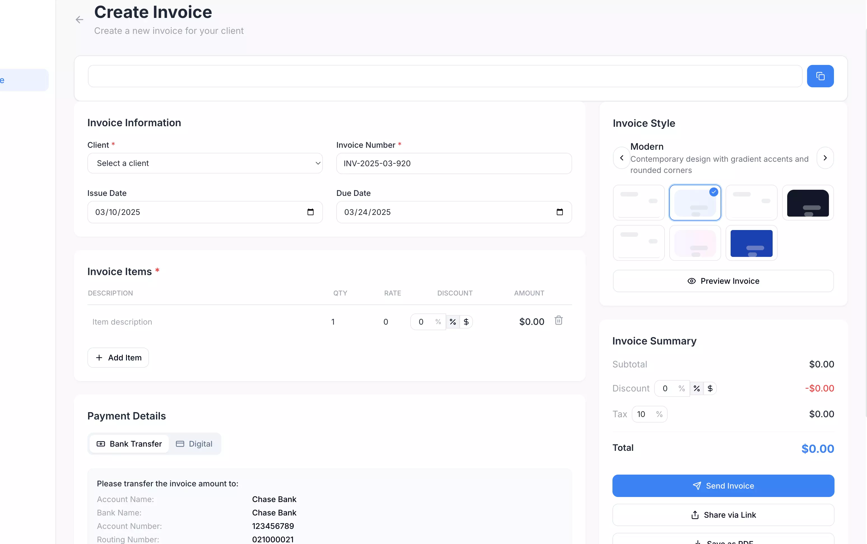The image size is (867, 544).
Task: Click the Invoice Number input field
Action: 454,163
